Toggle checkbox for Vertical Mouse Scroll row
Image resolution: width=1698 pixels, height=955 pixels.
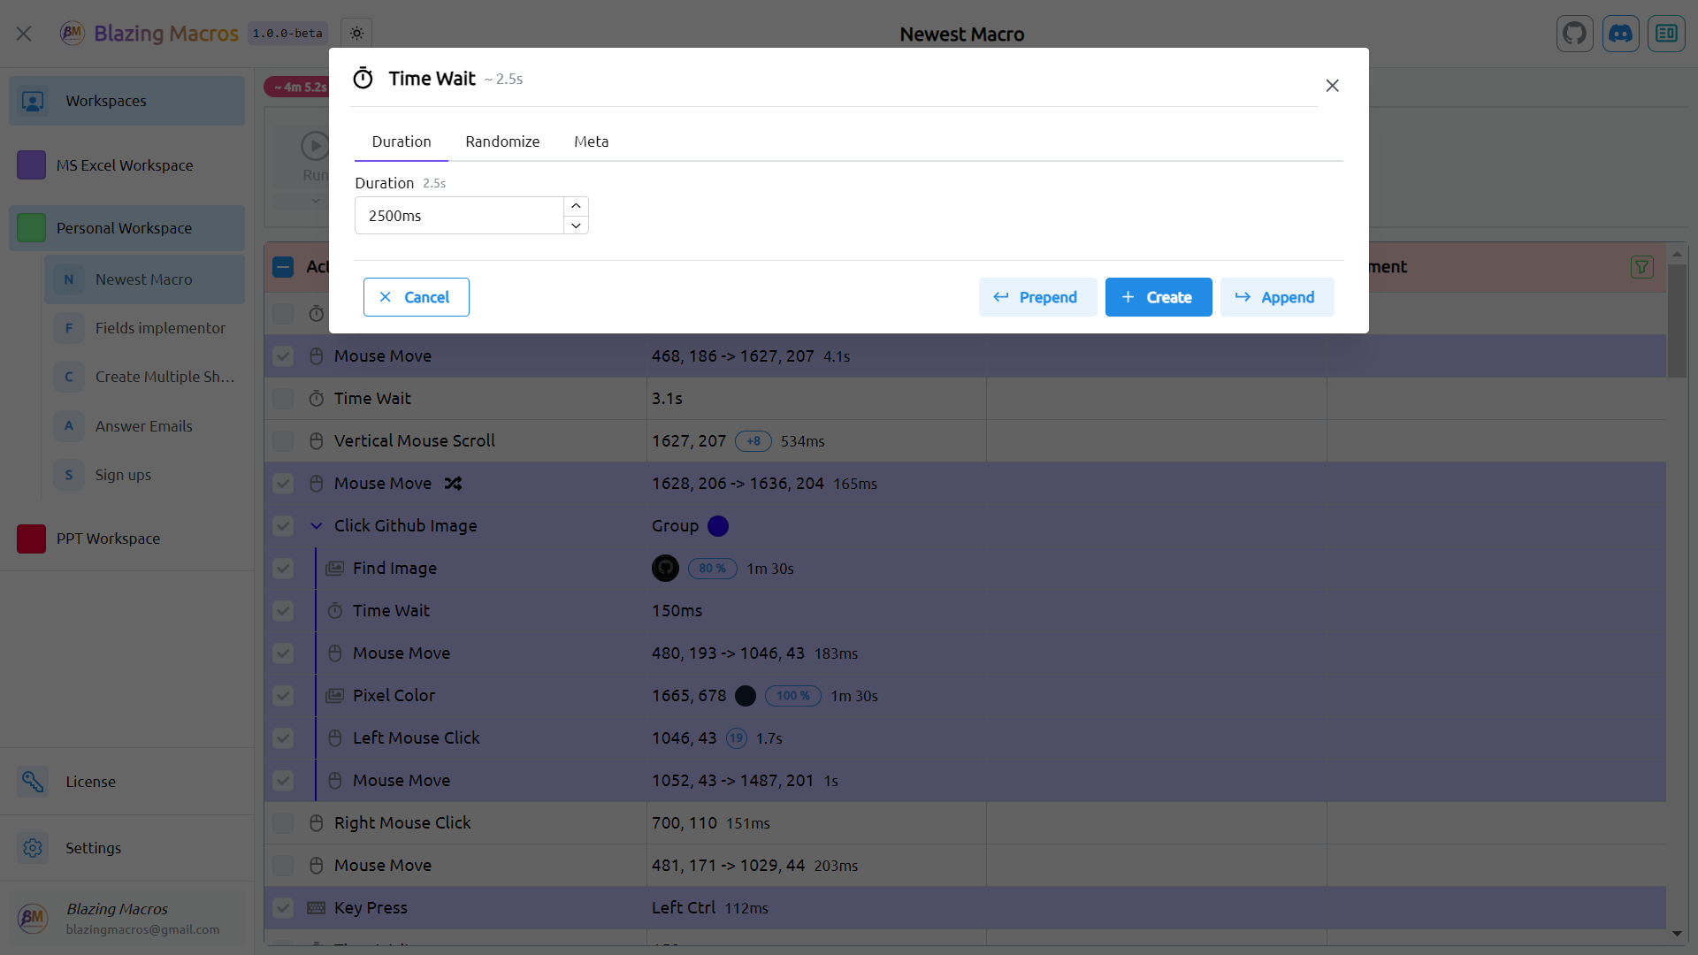pos(283,441)
